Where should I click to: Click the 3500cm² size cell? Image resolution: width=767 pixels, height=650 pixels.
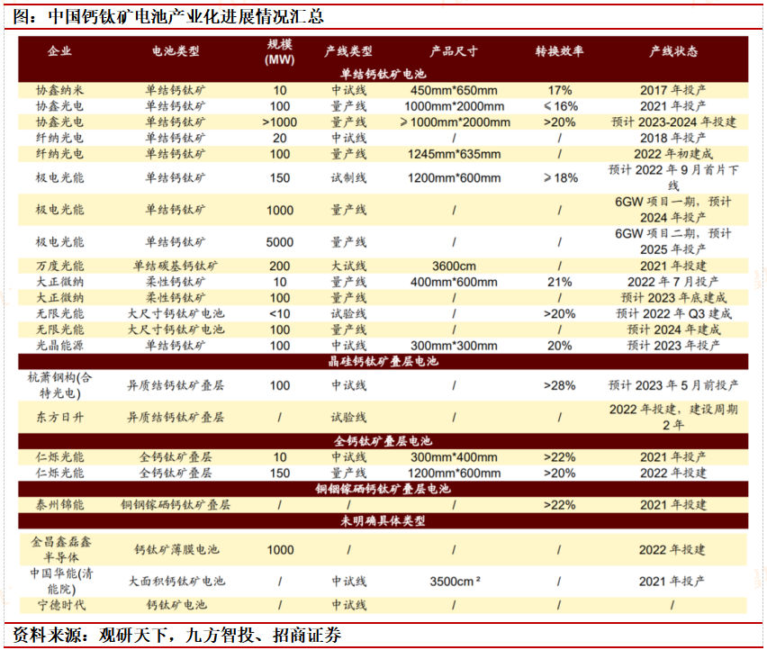455,582
